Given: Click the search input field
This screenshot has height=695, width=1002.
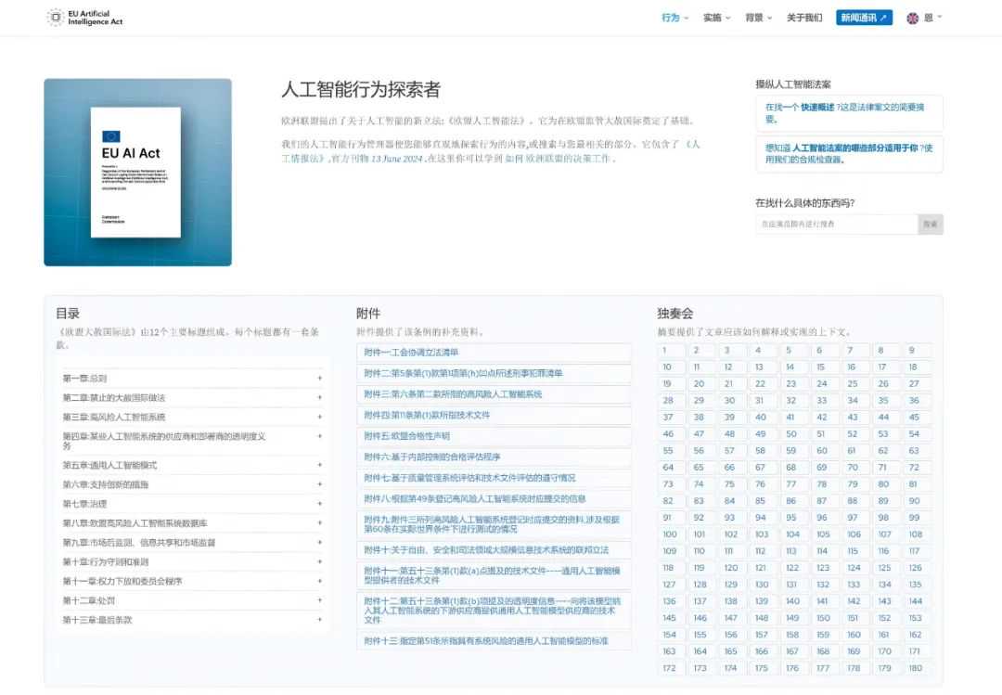Looking at the screenshot, I should tap(835, 224).
